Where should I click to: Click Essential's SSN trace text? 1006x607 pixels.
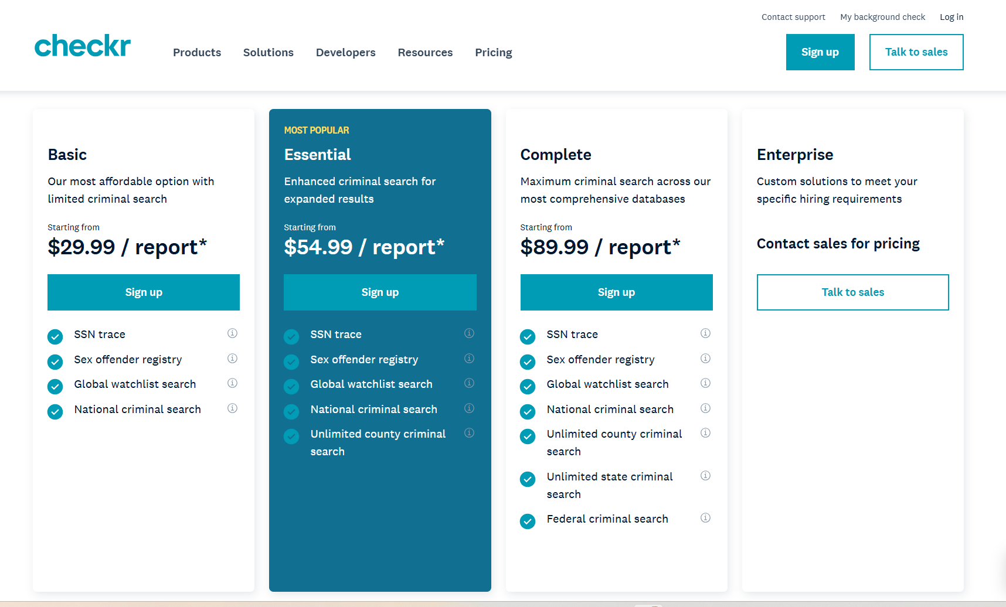336,335
